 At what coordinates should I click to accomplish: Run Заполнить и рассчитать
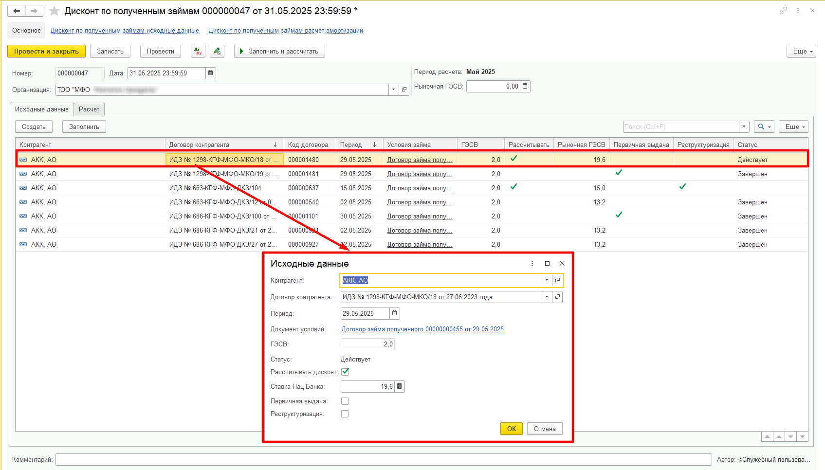click(x=279, y=51)
